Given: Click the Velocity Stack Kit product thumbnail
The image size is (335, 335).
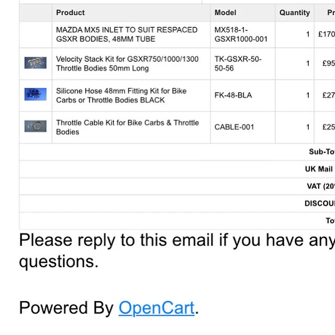Looking at the screenshot, I should 36,63.
